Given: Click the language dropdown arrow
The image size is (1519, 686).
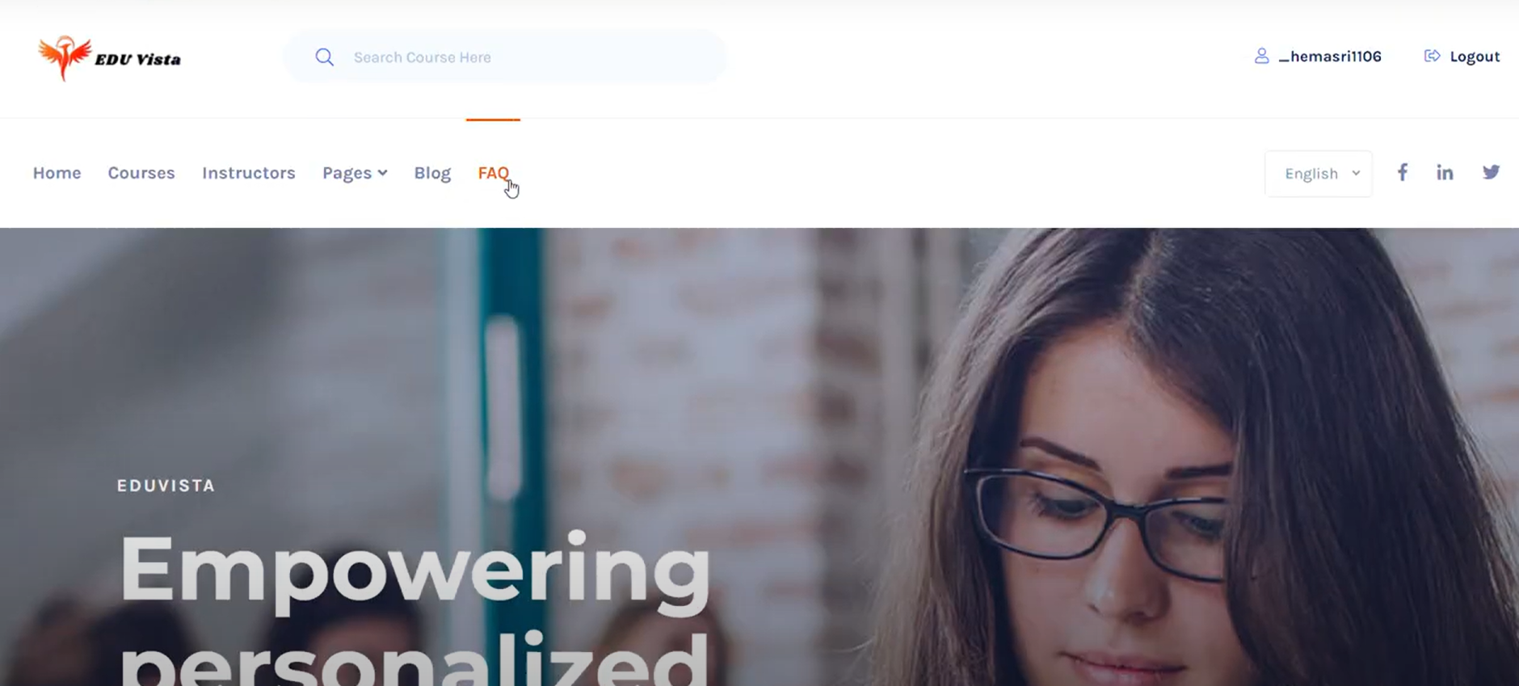Looking at the screenshot, I should click(1356, 173).
